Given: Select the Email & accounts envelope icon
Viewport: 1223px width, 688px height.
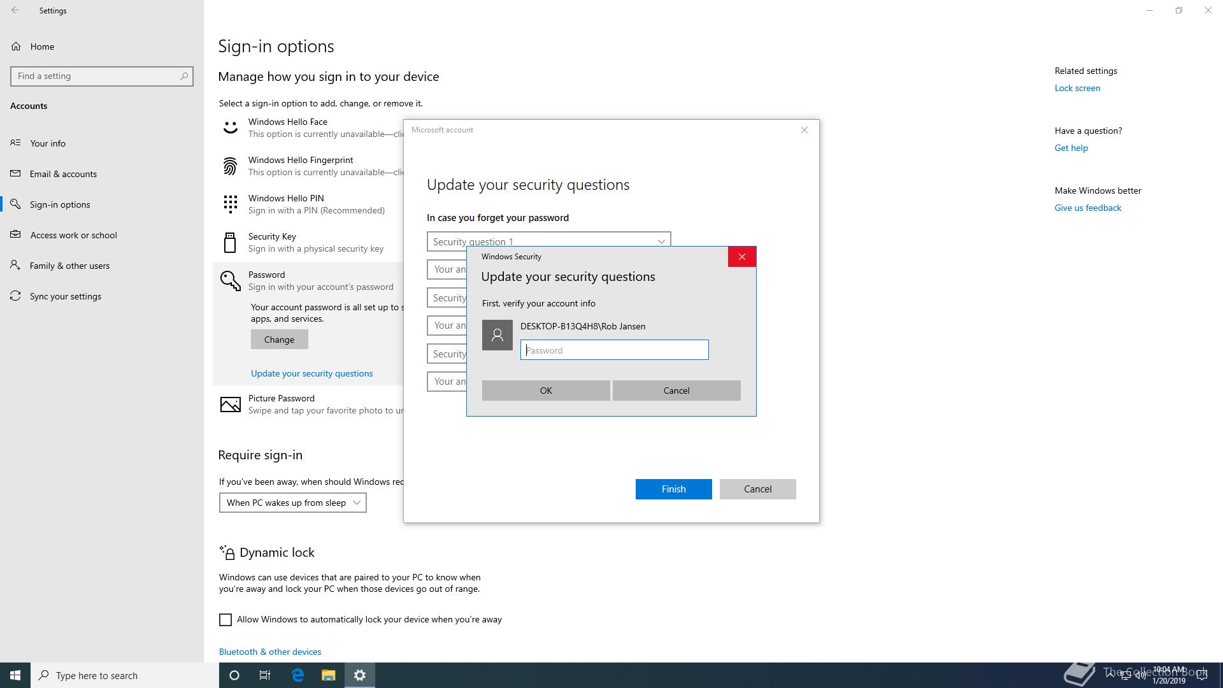Looking at the screenshot, I should (15, 173).
